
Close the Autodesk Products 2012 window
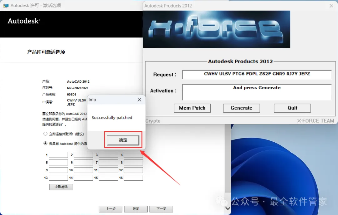(x=331, y=6)
